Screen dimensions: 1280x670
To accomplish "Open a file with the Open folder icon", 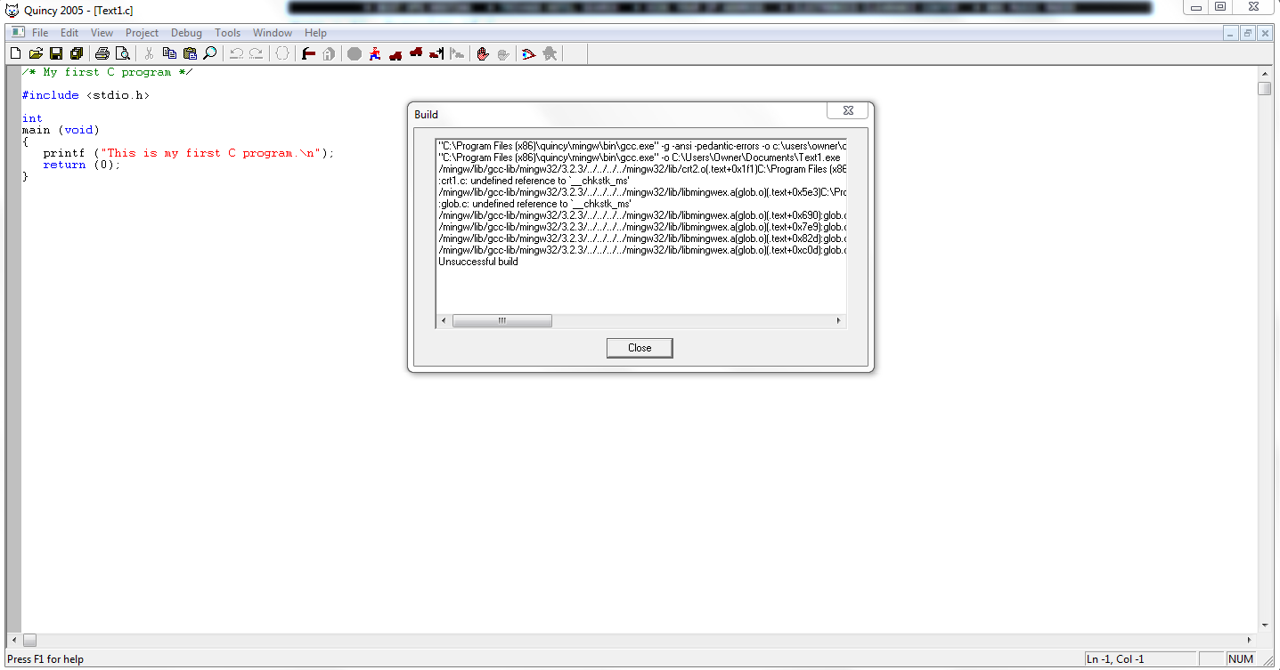I will tap(36, 53).
